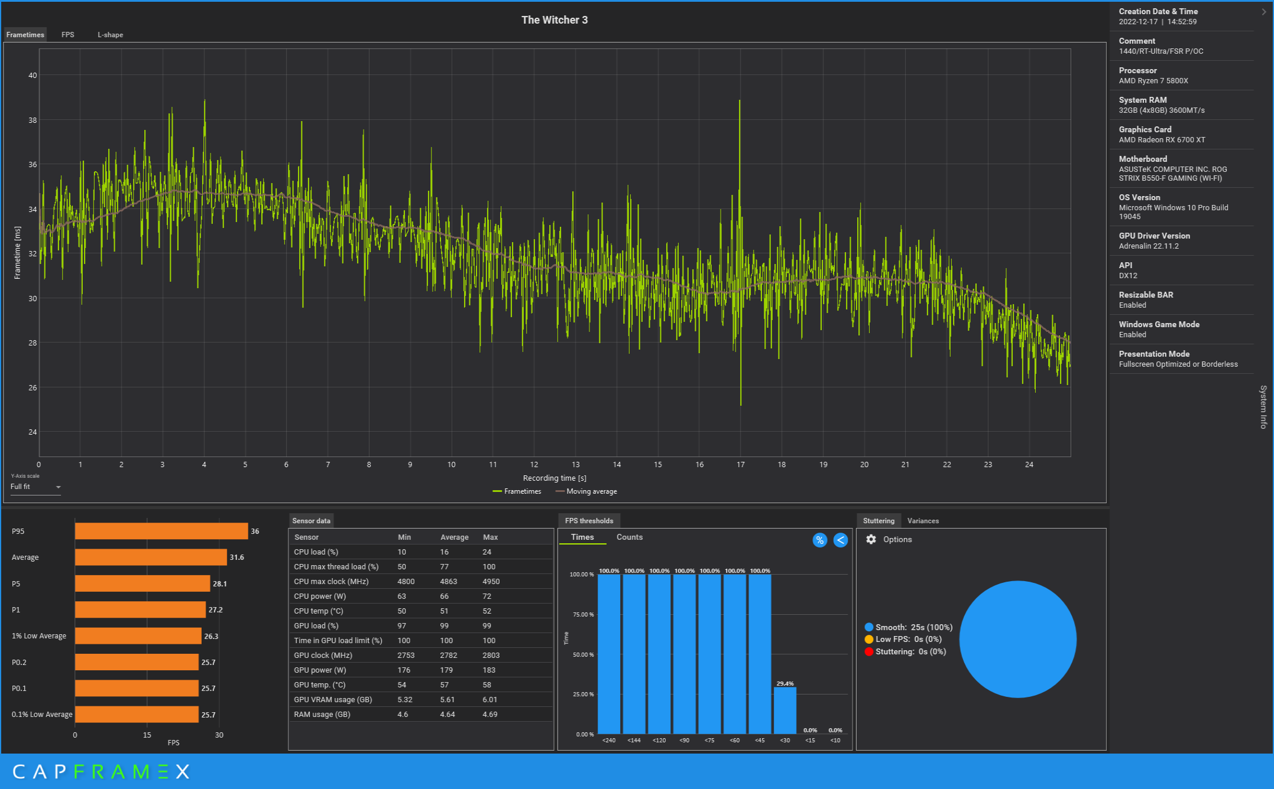The width and height of the screenshot is (1274, 789).
Task: Click the Stuttering red legend dot
Action: click(868, 651)
